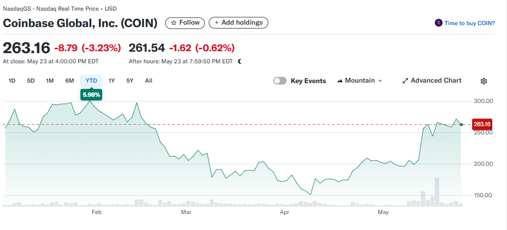Click the after-hours moon icon
The width and height of the screenshot is (507, 230).
click(240, 61)
